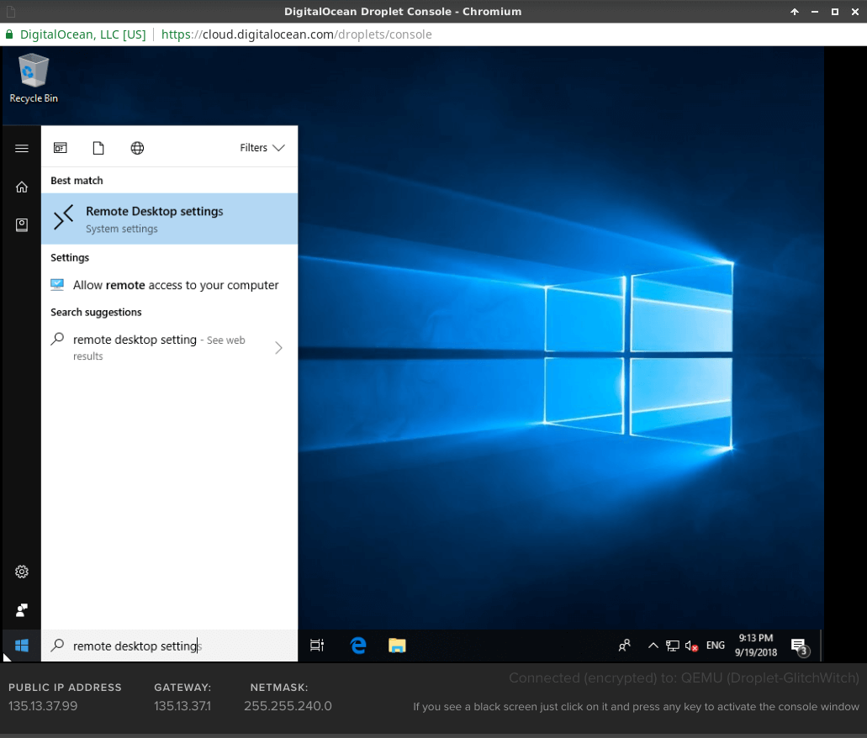Toggle the muted volume icon

[691, 646]
